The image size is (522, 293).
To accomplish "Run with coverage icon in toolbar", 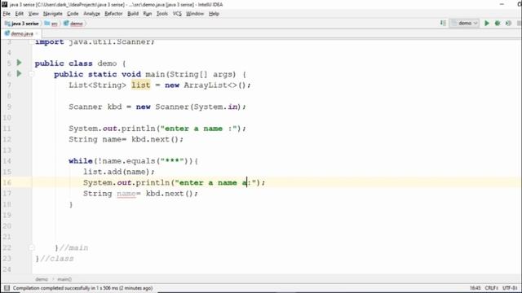I will [x=508, y=24].
